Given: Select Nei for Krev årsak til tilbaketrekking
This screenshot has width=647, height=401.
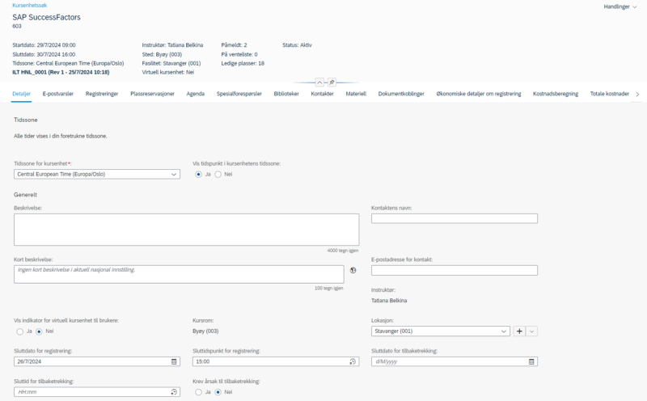Looking at the screenshot, I should point(218,392).
